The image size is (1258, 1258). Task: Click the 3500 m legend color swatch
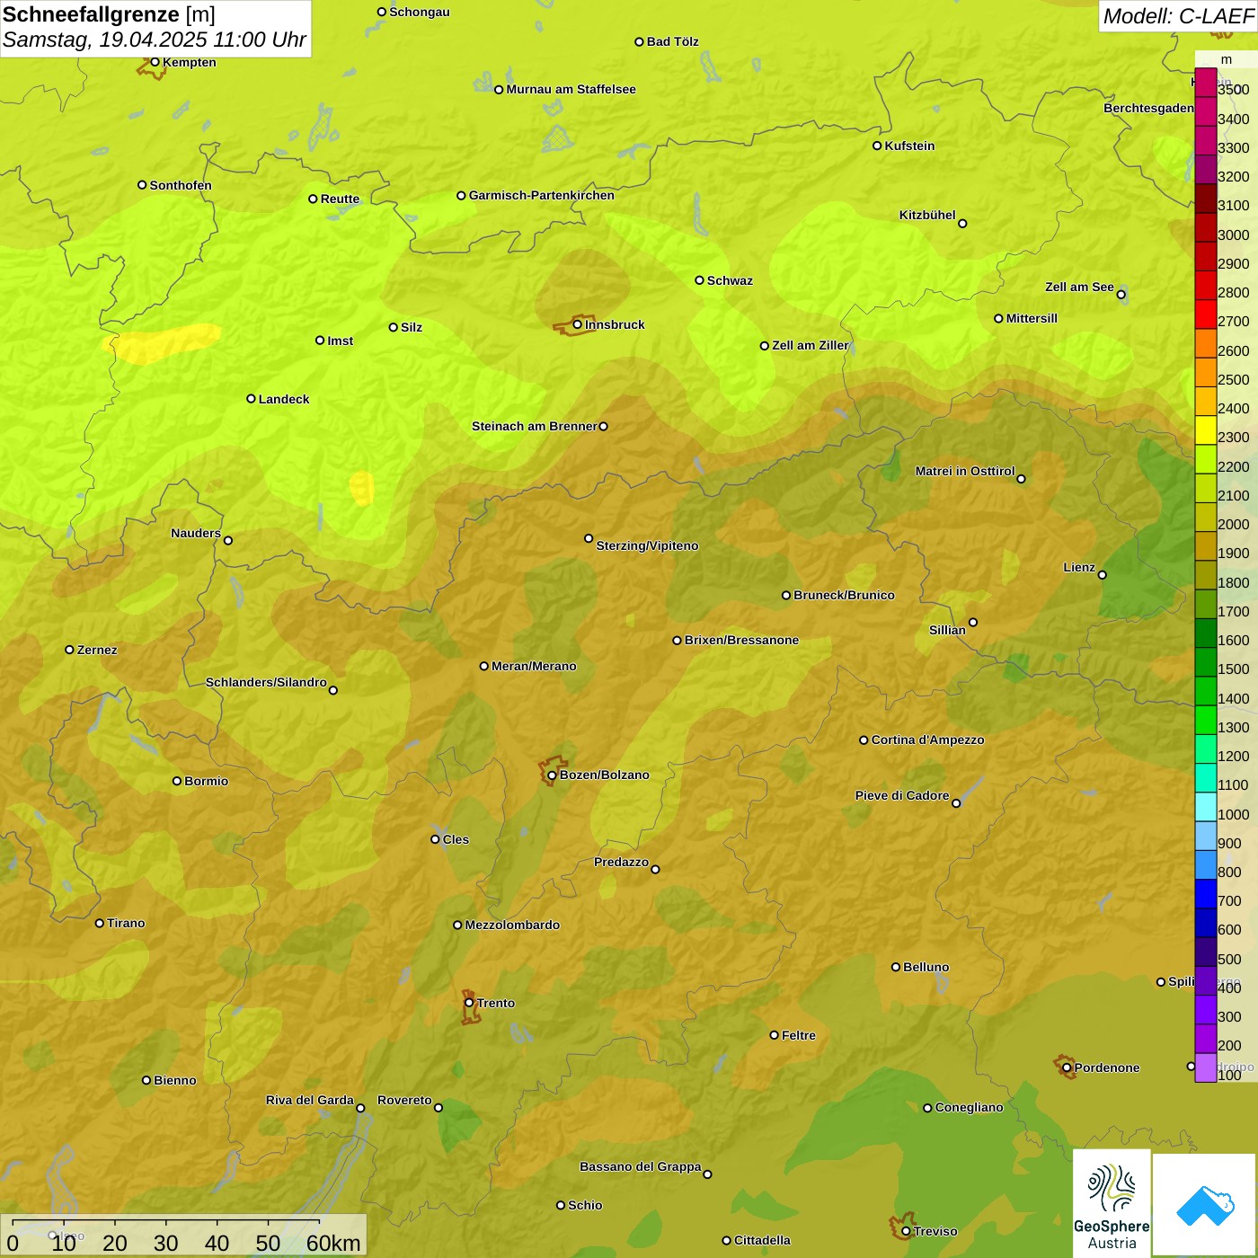tap(1205, 83)
